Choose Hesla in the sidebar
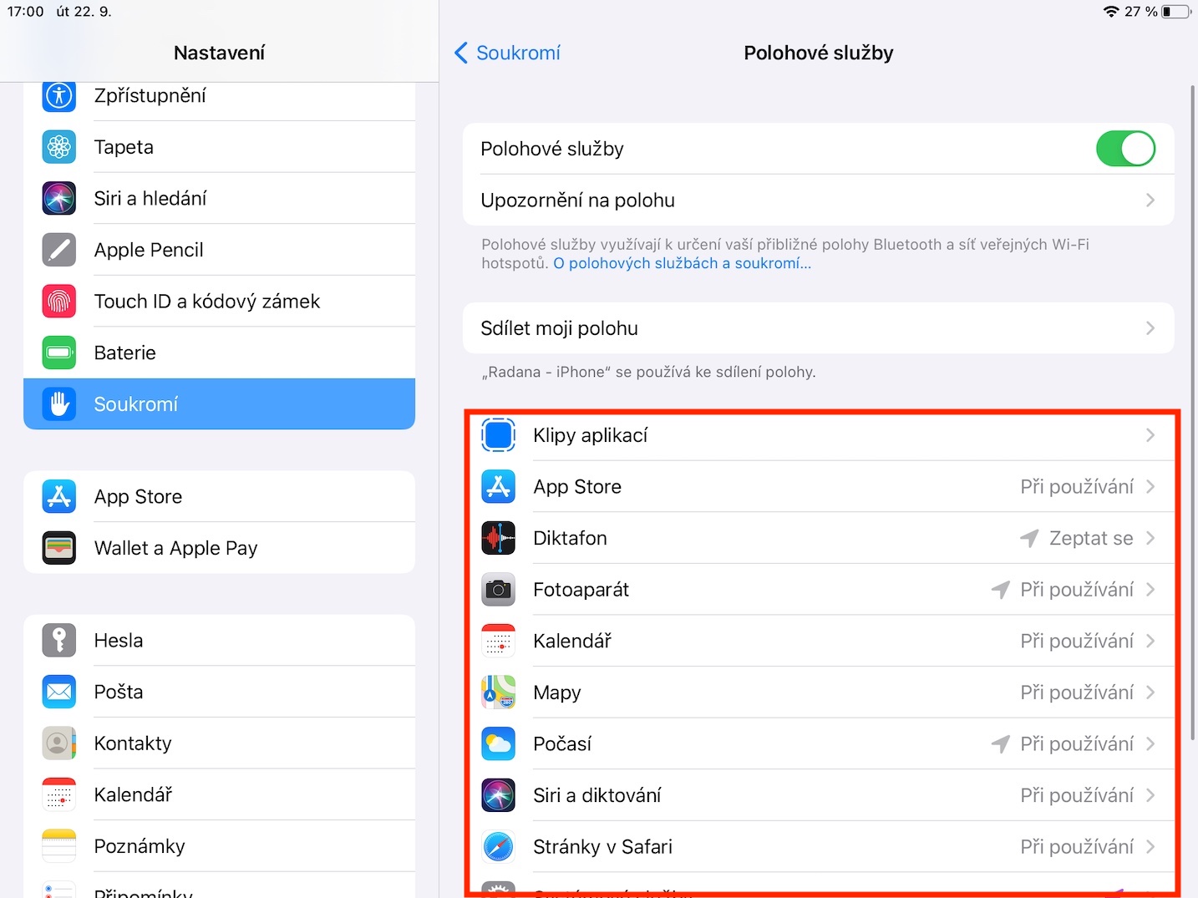Image resolution: width=1198 pixels, height=898 pixels. [x=220, y=641]
